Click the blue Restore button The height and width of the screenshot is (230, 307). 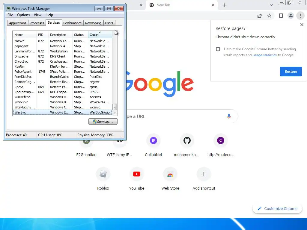point(291,72)
